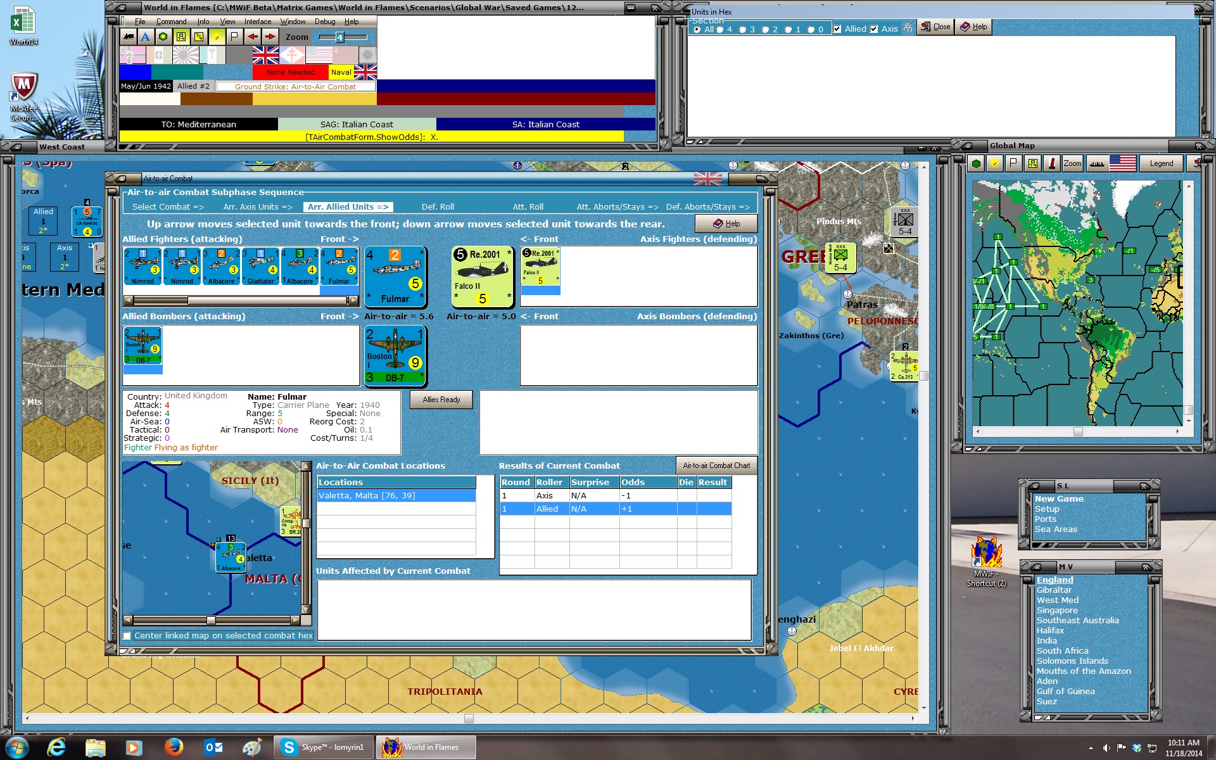Click the sun weather icon in Global Map toolbar
The width and height of the screenshot is (1216, 760).
(995, 163)
